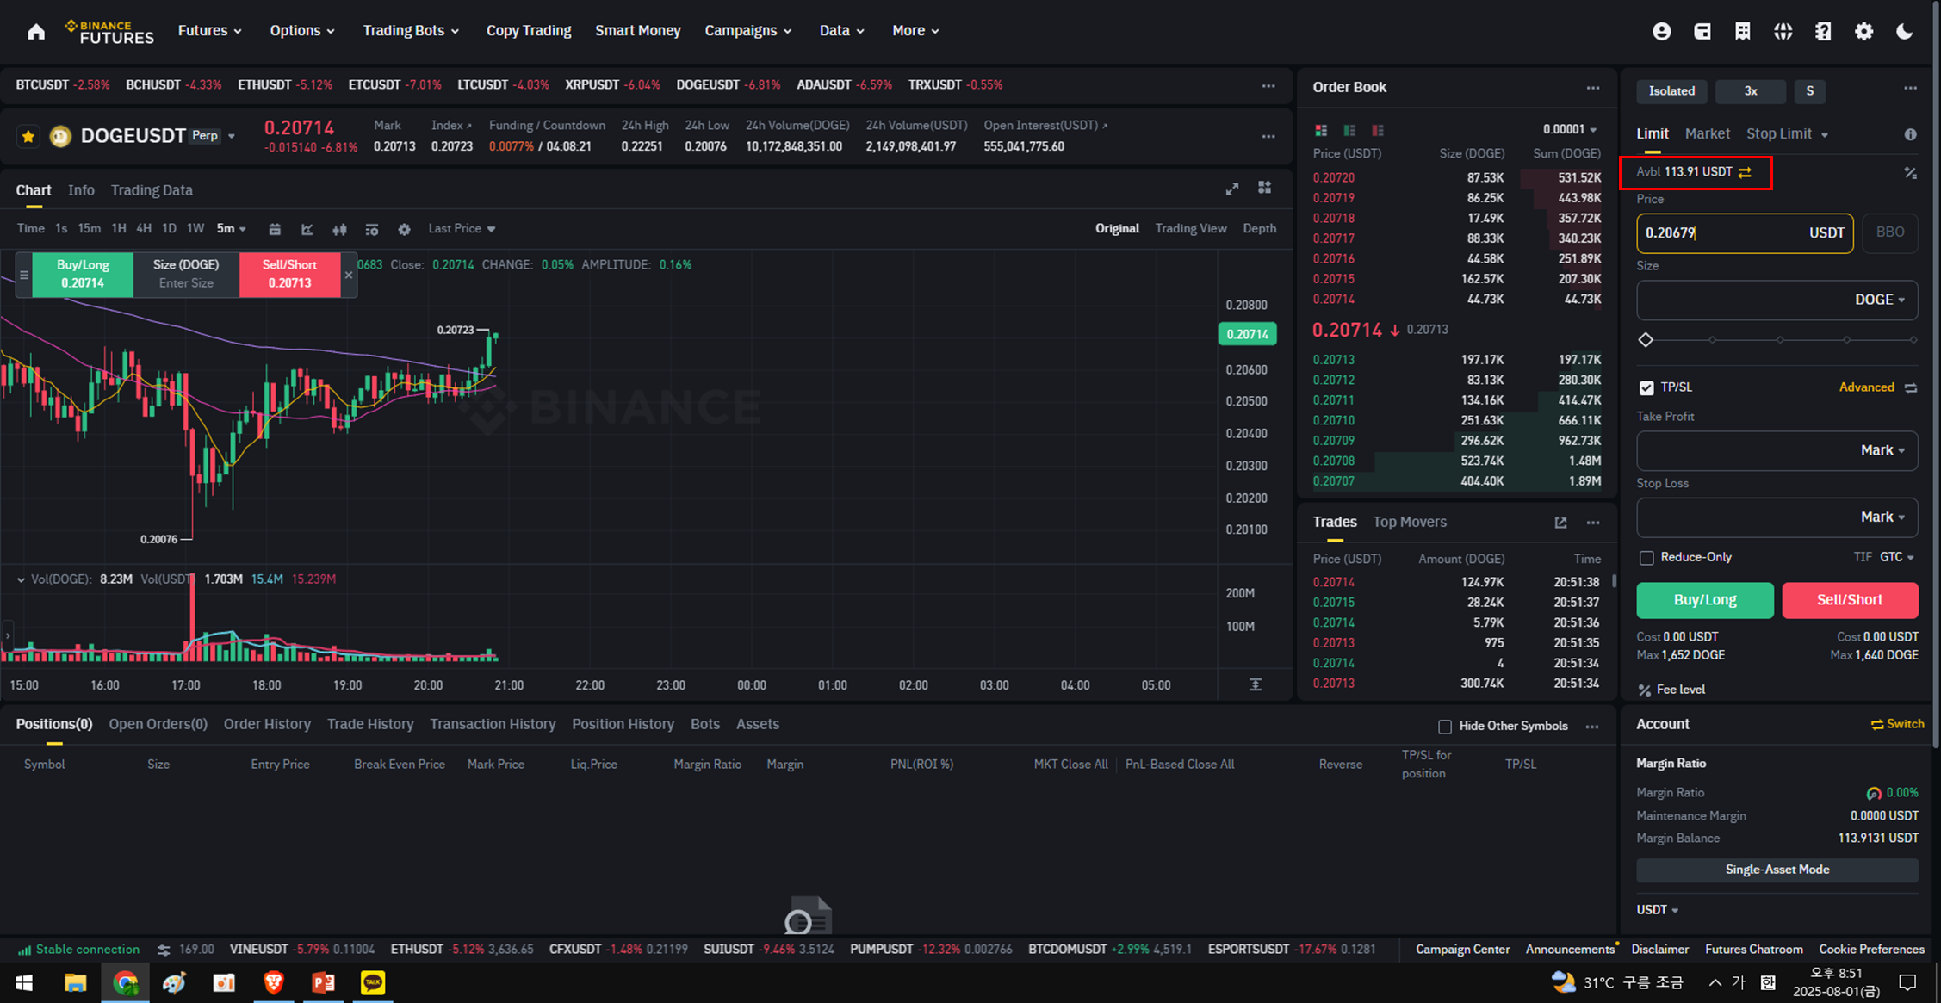Expand the TIF GTC dropdown
The image size is (1941, 1003).
point(1897,557)
